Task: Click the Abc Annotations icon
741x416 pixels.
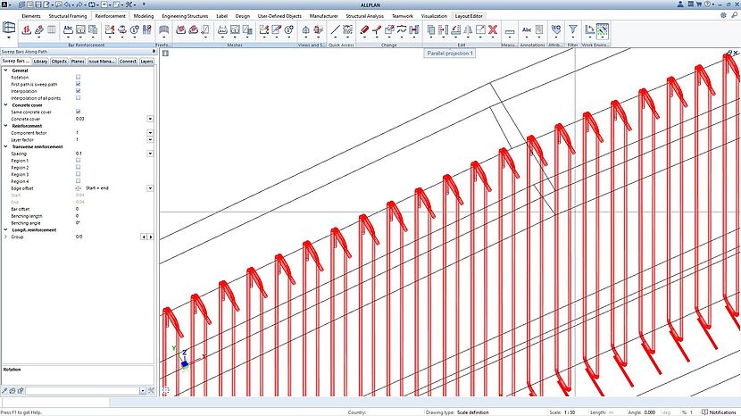Action: point(528,31)
